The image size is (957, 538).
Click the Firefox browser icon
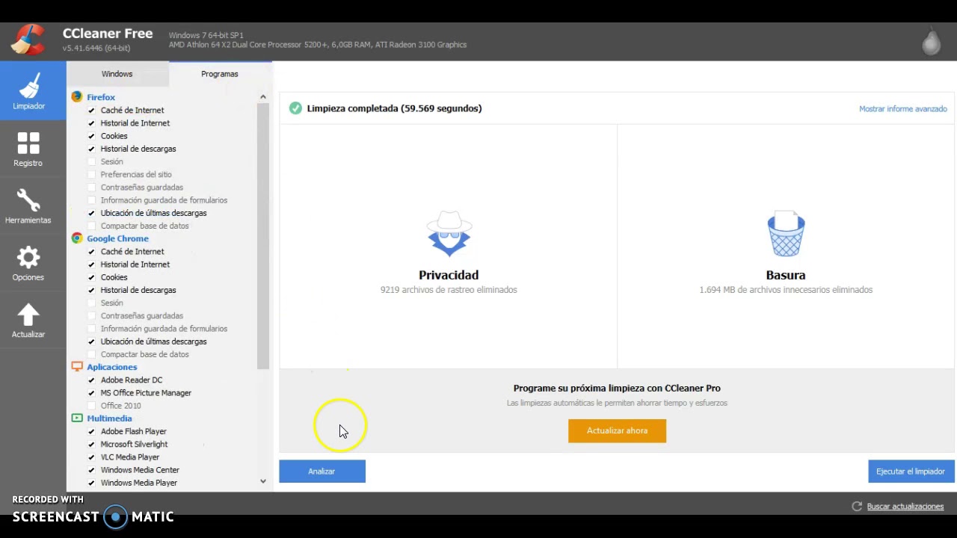77,96
